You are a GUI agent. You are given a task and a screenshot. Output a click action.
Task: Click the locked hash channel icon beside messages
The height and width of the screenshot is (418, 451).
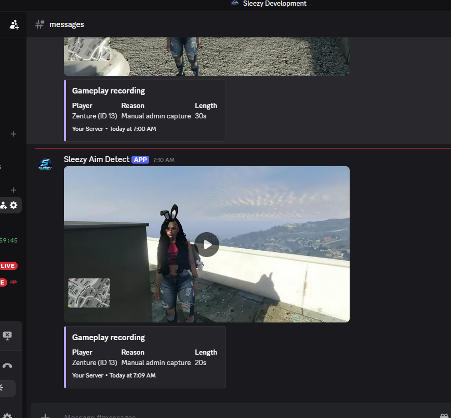pyautogui.click(x=39, y=24)
